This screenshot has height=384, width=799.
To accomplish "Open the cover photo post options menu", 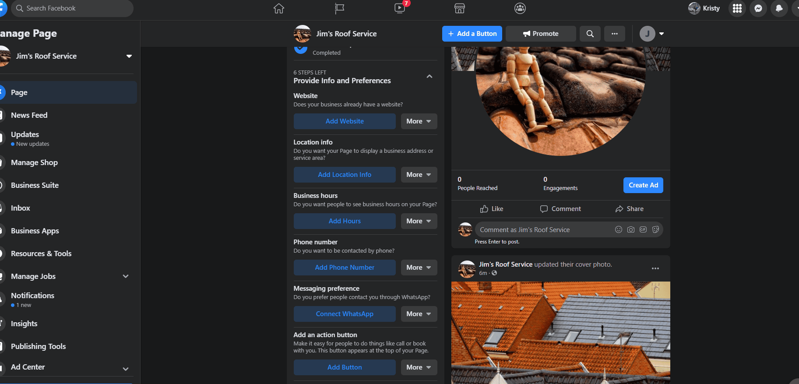I will click(655, 268).
